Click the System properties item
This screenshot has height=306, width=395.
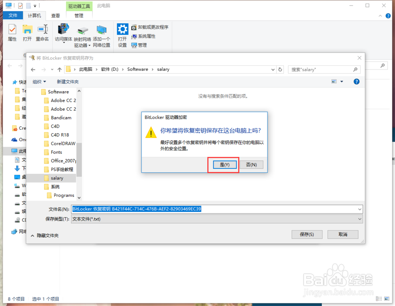coord(143,36)
